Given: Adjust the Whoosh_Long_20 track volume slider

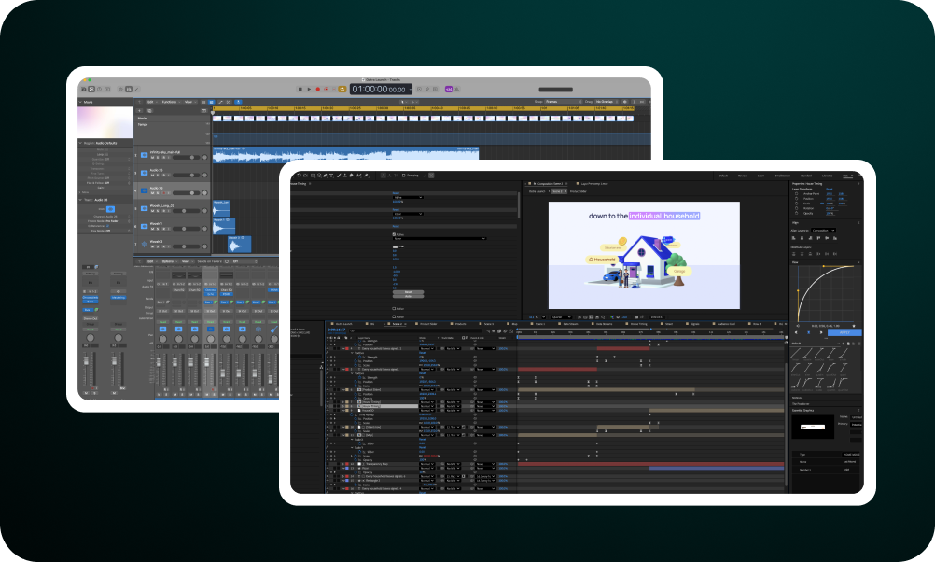Looking at the screenshot, I should tap(186, 211).
